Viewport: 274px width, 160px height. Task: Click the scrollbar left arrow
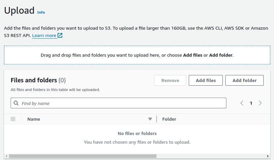pyautogui.click(x=6, y=156)
